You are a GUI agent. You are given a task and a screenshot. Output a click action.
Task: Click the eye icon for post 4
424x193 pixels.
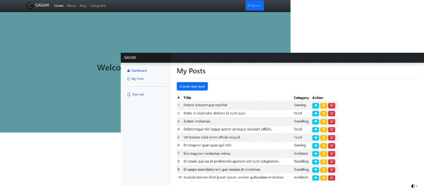tap(315, 129)
